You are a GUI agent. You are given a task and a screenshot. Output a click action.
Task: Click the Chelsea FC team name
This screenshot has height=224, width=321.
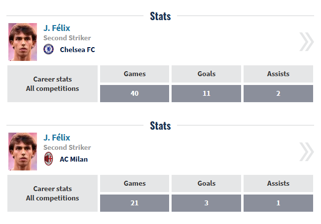coord(77,50)
